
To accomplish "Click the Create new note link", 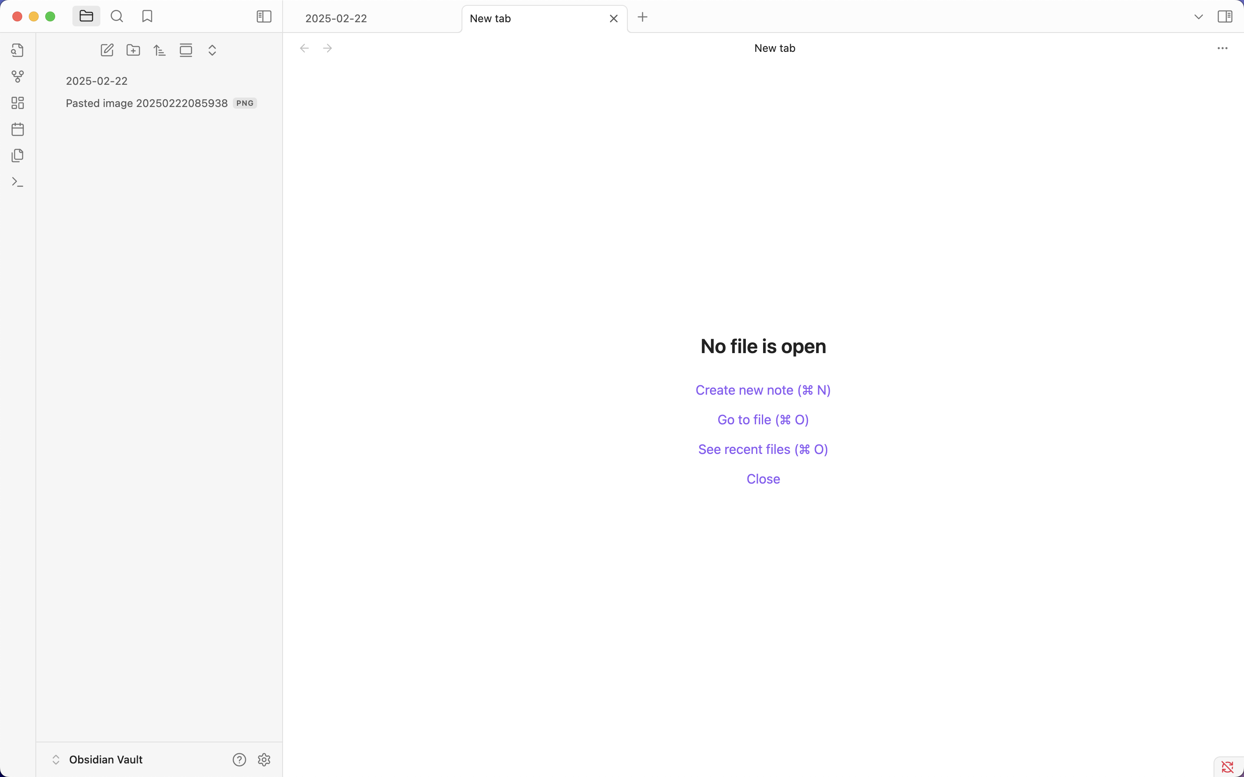I will [x=763, y=390].
